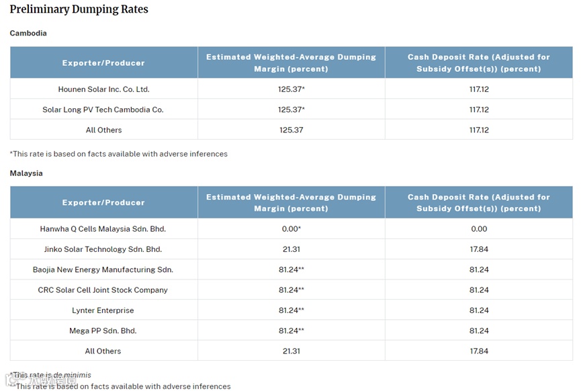Click 'Exporter/Producer' header in Malaysia table
This screenshot has height=391, width=581.
point(103,203)
